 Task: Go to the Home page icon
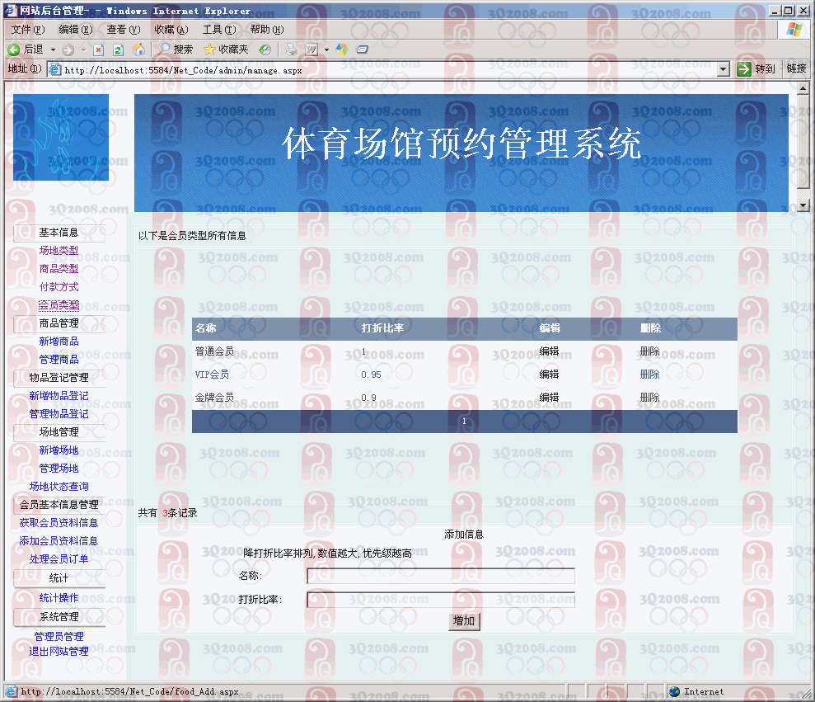138,49
